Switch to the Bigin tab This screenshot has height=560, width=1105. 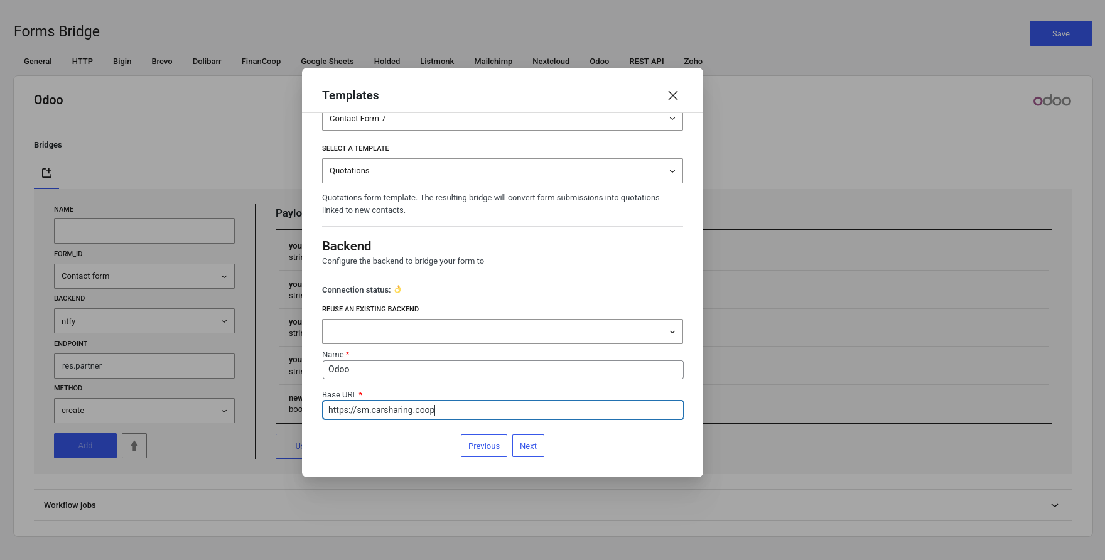click(x=122, y=62)
